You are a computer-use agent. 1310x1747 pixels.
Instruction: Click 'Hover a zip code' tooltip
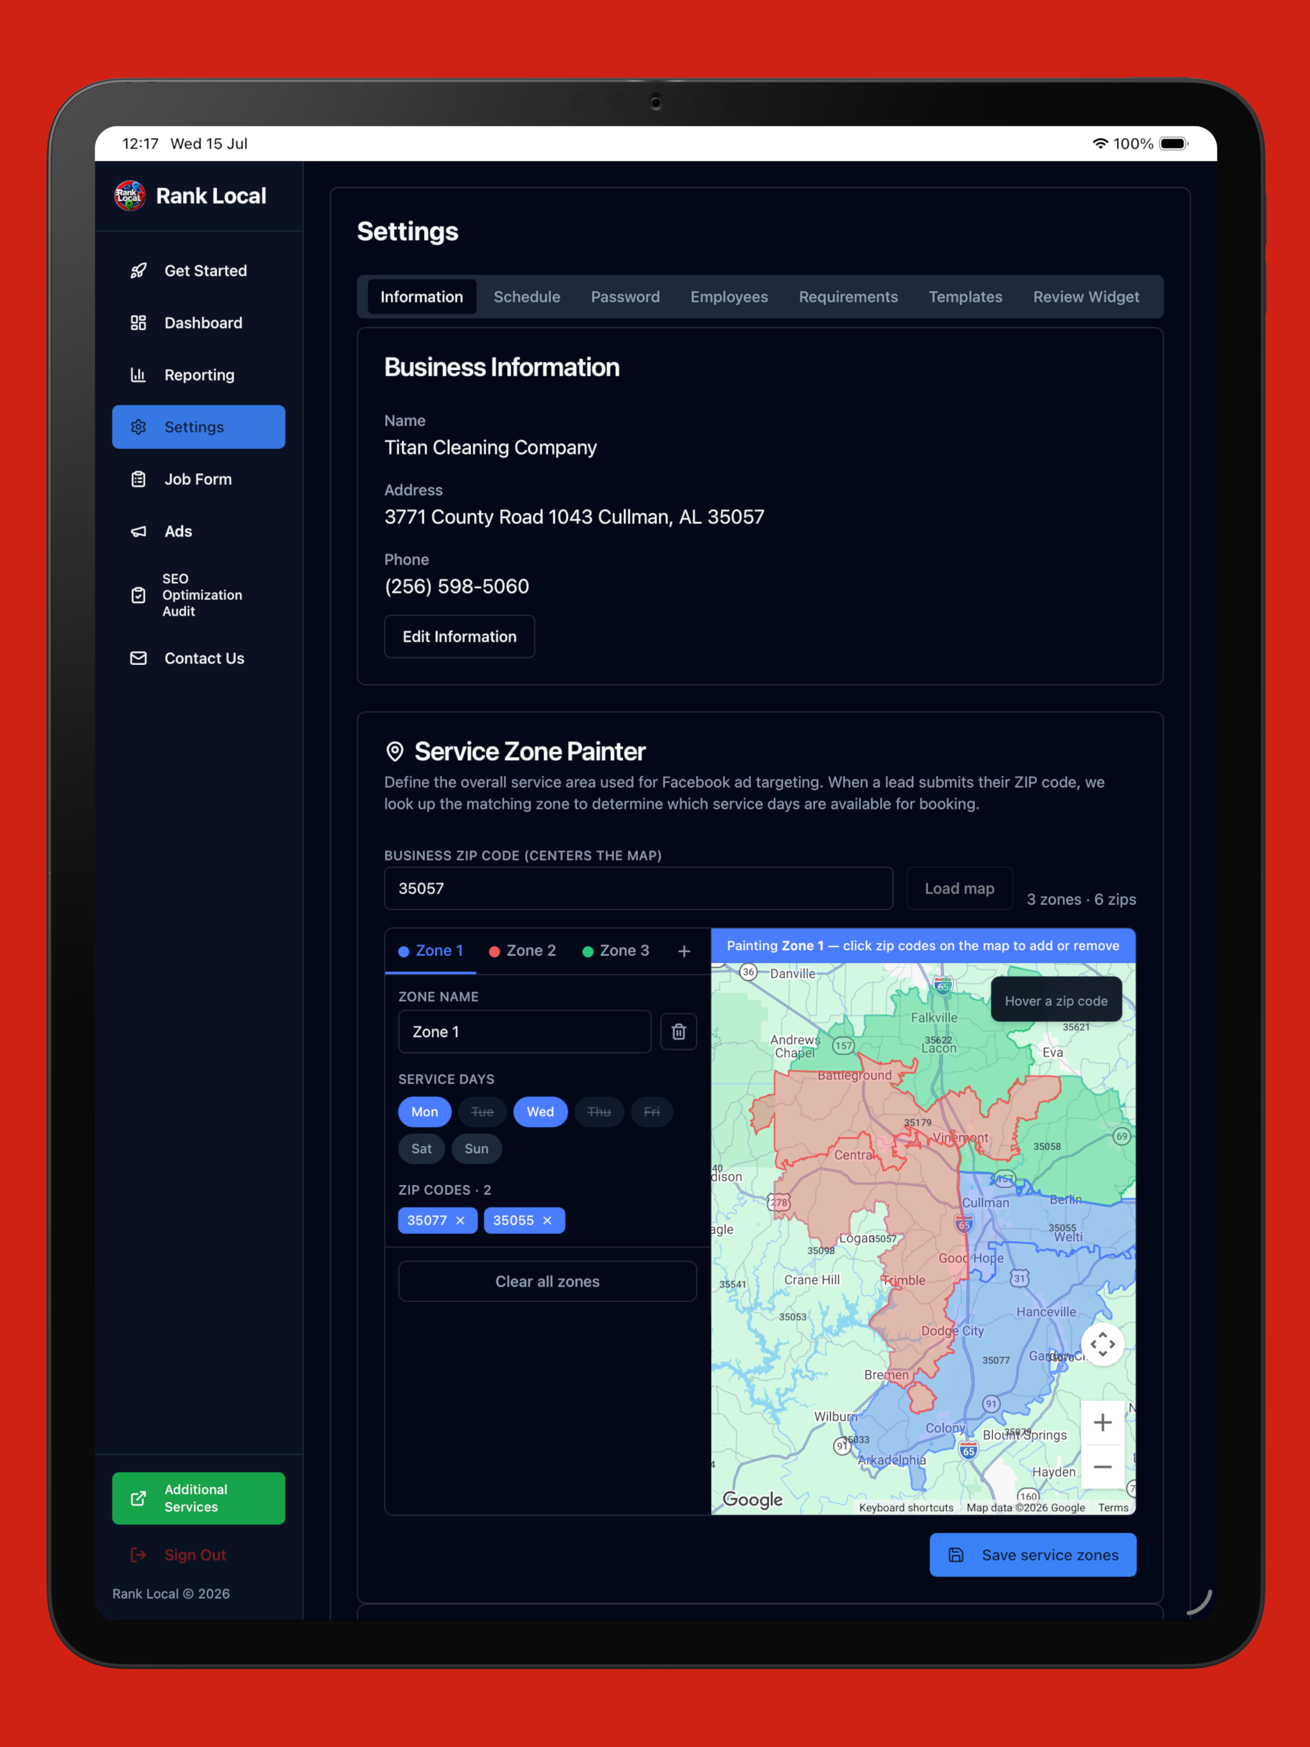(x=1055, y=1001)
